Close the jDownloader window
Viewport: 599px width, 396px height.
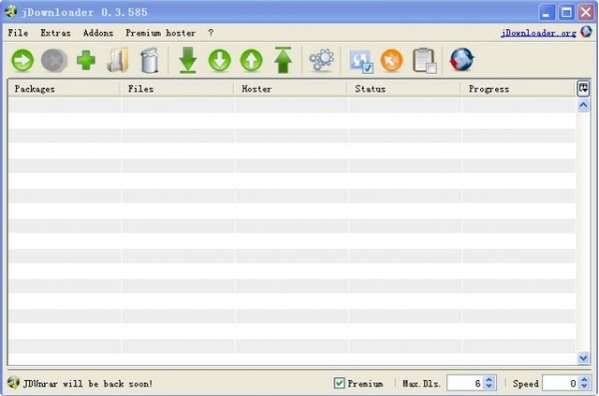(586, 13)
